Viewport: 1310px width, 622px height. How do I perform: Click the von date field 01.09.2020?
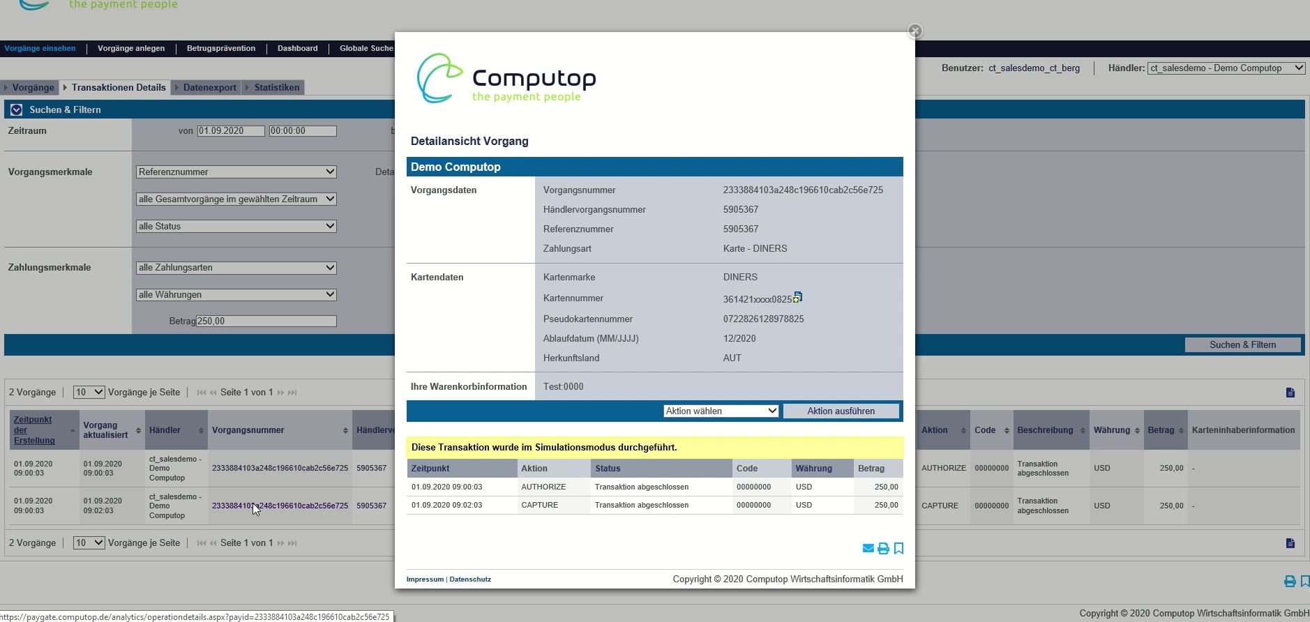(231, 130)
